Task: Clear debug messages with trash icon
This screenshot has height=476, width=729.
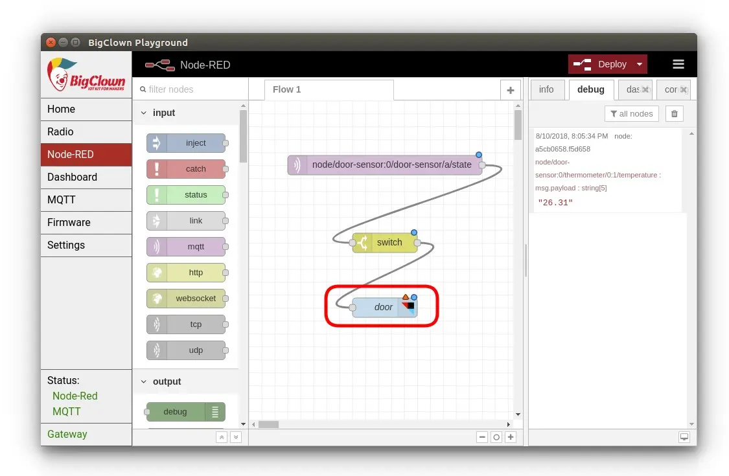Action: [x=674, y=113]
